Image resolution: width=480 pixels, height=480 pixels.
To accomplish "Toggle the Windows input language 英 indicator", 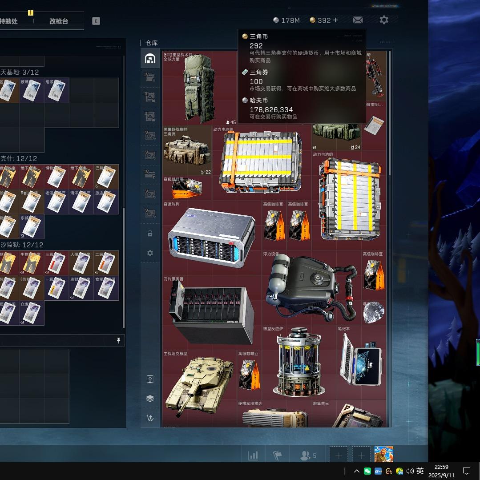I will click(420, 471).
